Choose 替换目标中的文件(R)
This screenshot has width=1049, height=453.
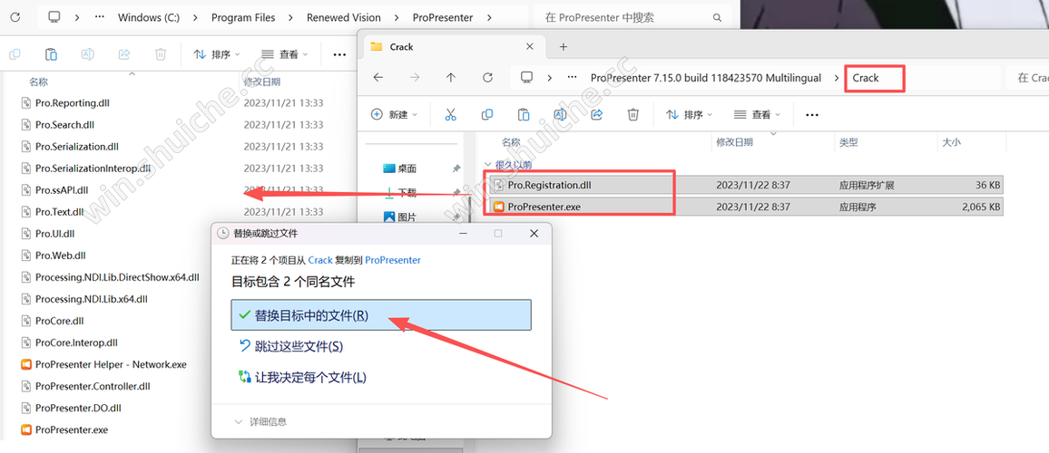(x=380, y=314)
